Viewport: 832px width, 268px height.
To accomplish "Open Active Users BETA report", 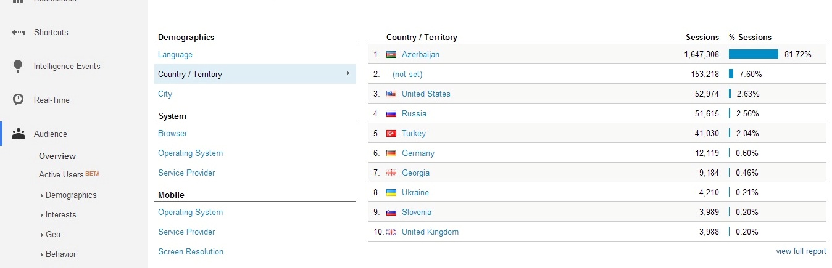I will (x=69, y=174).
